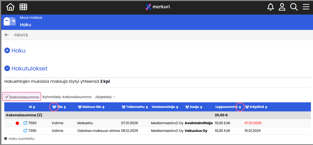The image size is (313, 145).
Task: Open payment 7560 via external link icon
Action: [x=25, y=123]
